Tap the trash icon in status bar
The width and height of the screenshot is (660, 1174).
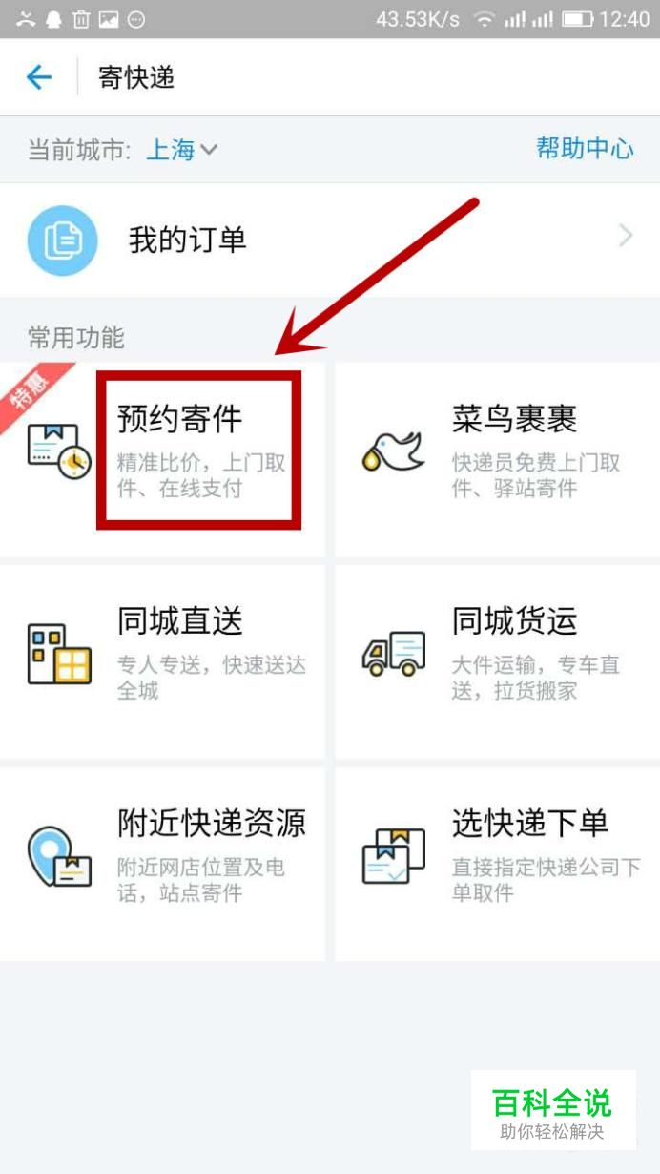pos(81,18)
